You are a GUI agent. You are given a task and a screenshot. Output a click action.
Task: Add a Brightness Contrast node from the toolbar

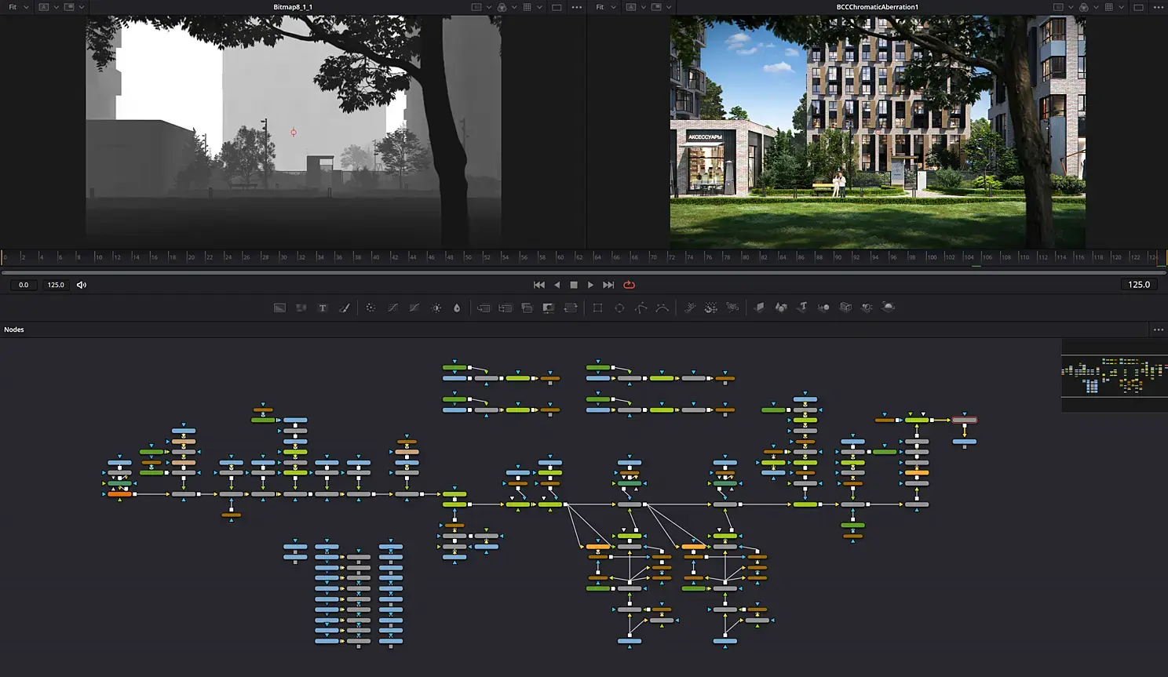click(x=436, y=308)
